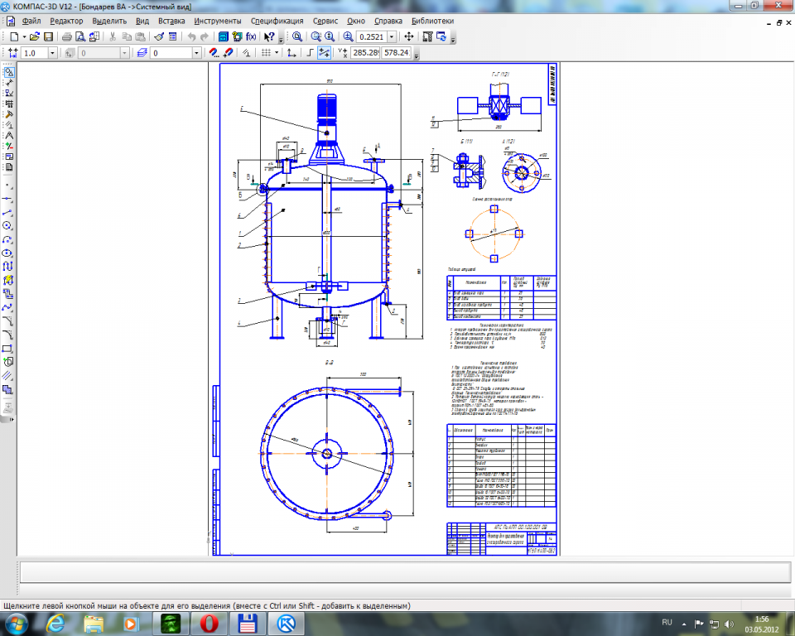Open the zoom scale 0.2521 dropdown
The width and height of the screenshot is (795, 636).
pos(392,37)
